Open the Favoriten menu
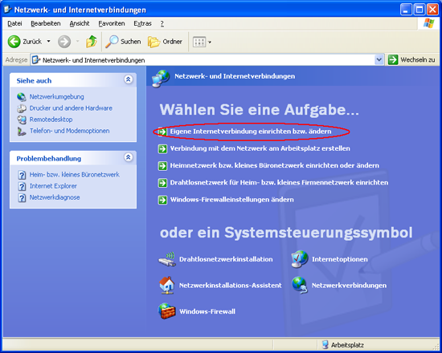This screenshot has width=442, height=353. [112, 23]
